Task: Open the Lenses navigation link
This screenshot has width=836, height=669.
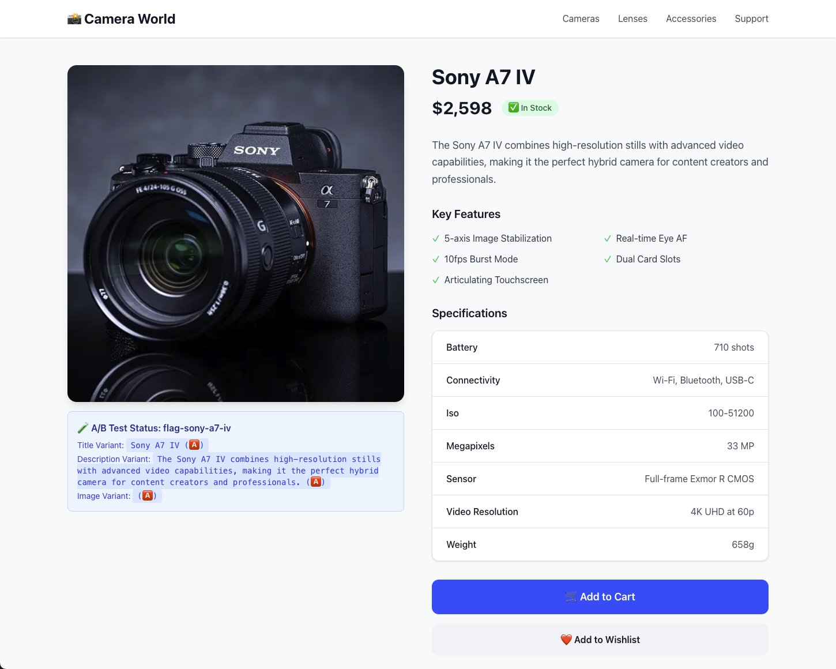Action: point(632,19)
